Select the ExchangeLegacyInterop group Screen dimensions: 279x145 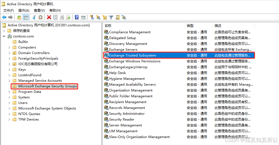tap(128, 67)
